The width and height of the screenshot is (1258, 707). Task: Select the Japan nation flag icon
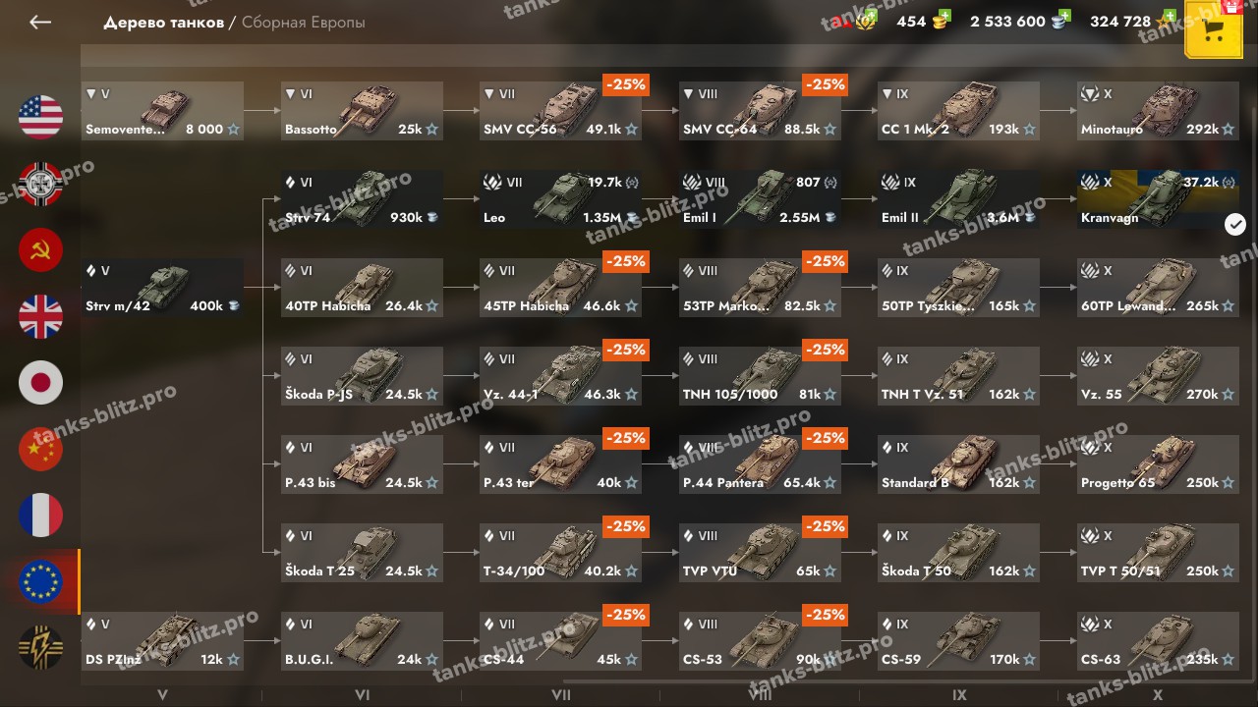tap(40, 383)
